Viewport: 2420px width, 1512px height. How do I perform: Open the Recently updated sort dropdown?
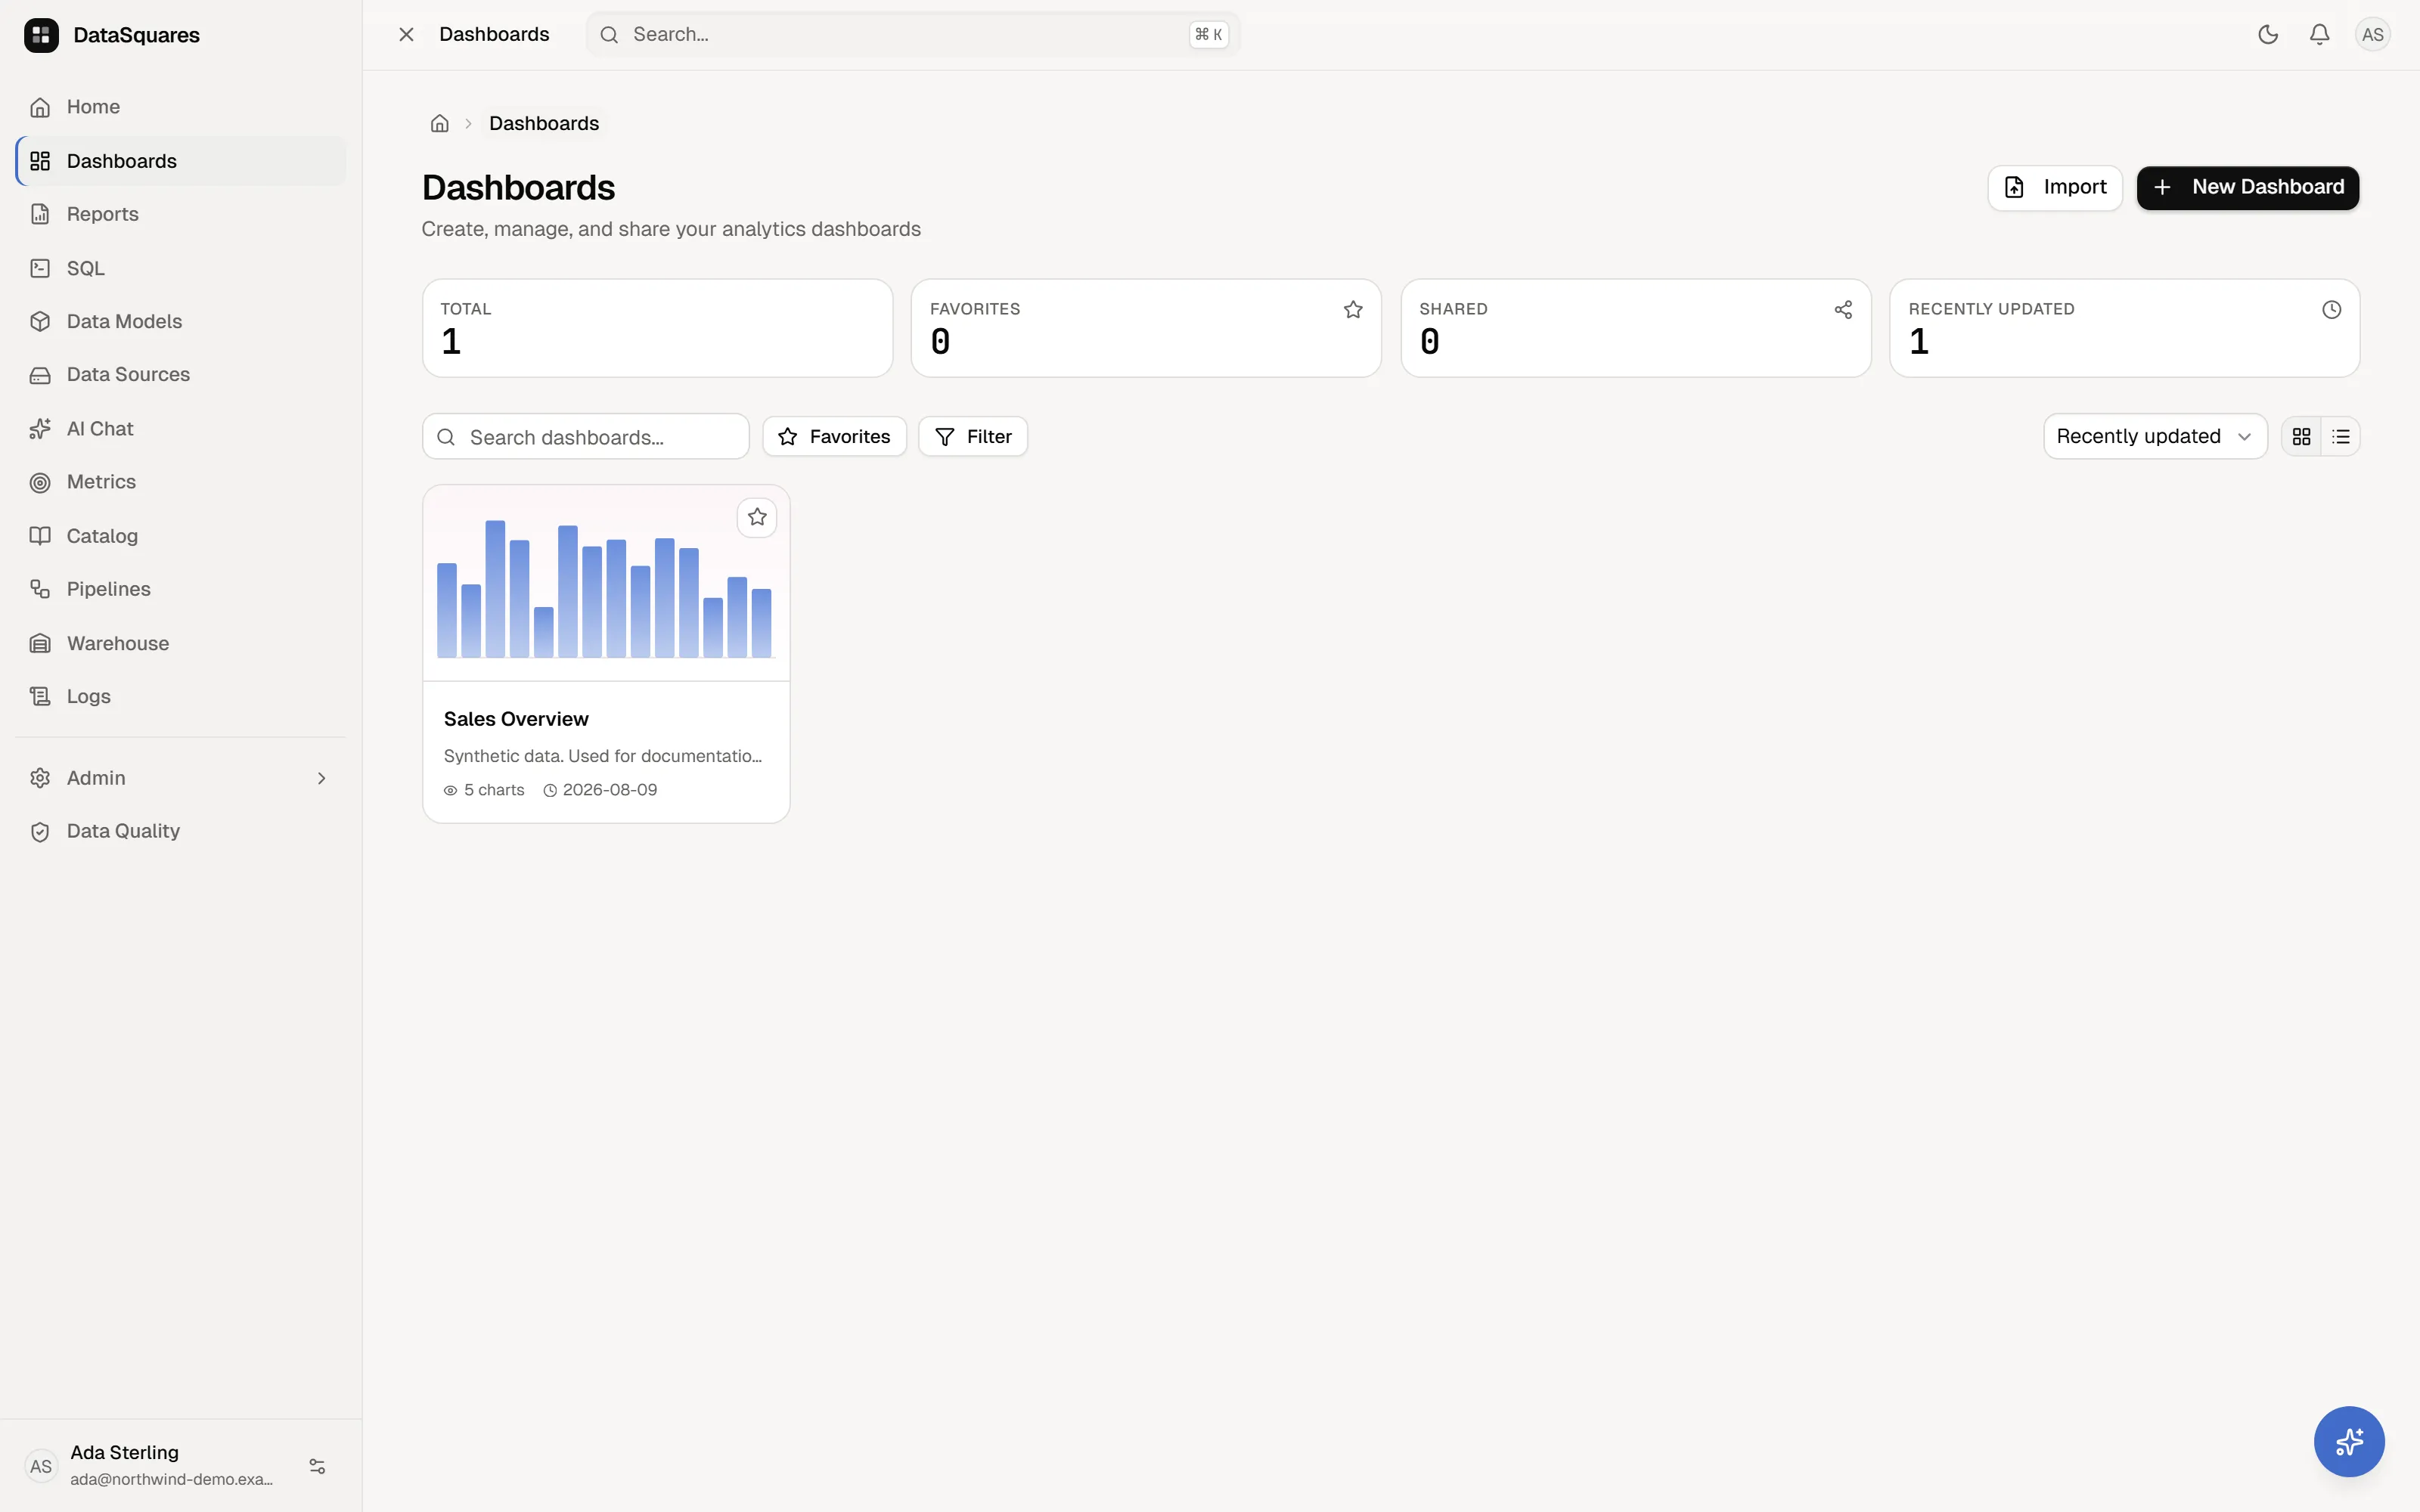click(2155, 437)
